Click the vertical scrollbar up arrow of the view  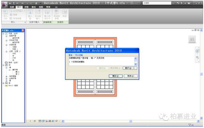tap(201, 30)
